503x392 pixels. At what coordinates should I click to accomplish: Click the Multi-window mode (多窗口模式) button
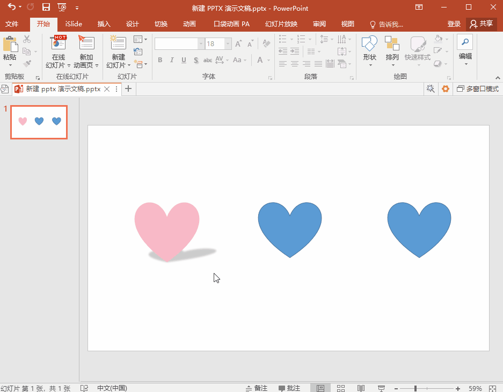478,89
